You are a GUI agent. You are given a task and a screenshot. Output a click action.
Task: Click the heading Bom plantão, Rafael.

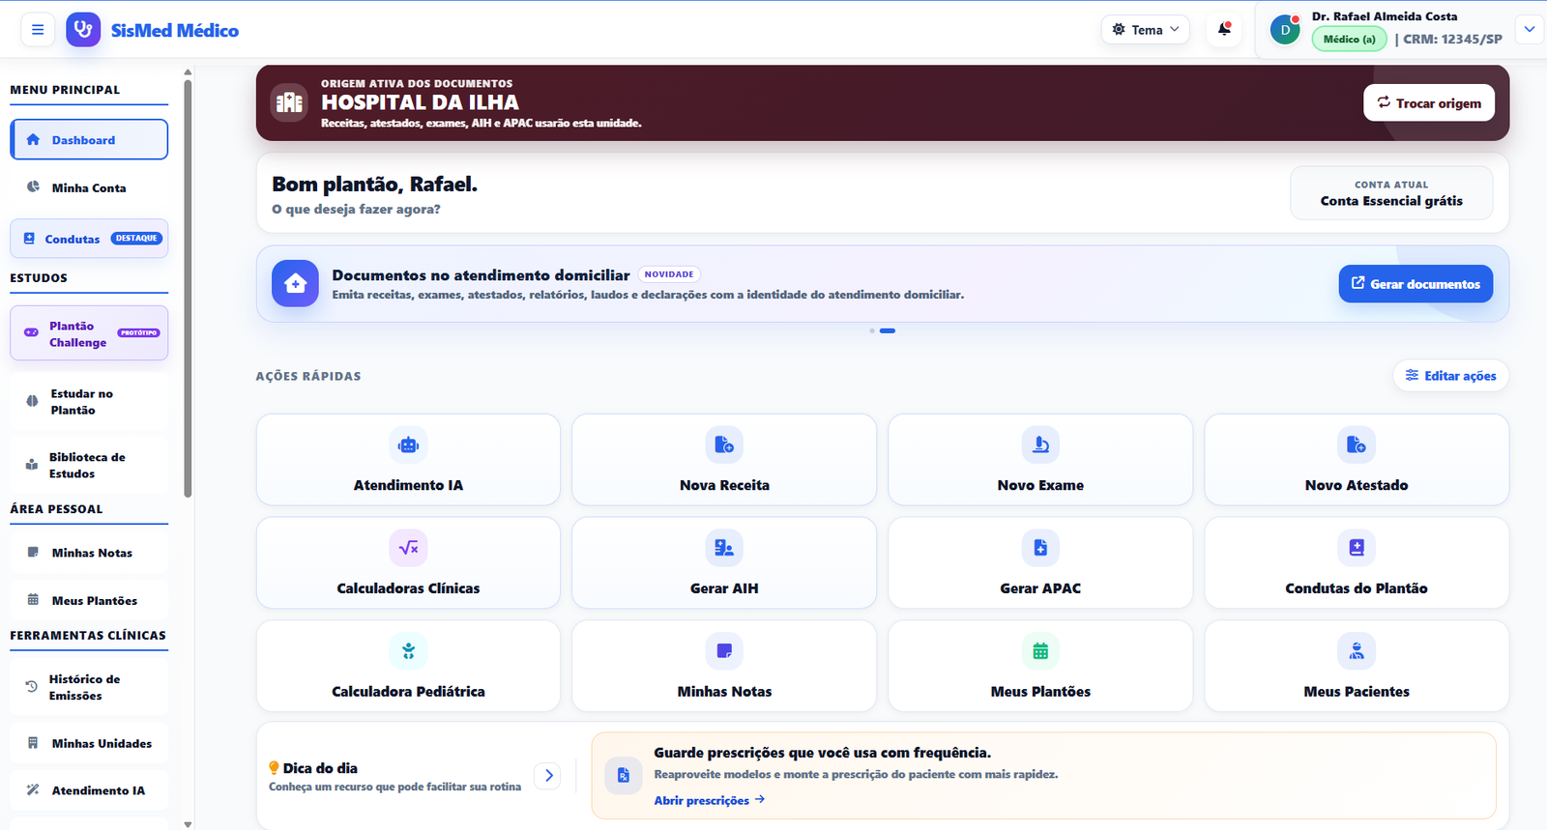coord(374,184)
